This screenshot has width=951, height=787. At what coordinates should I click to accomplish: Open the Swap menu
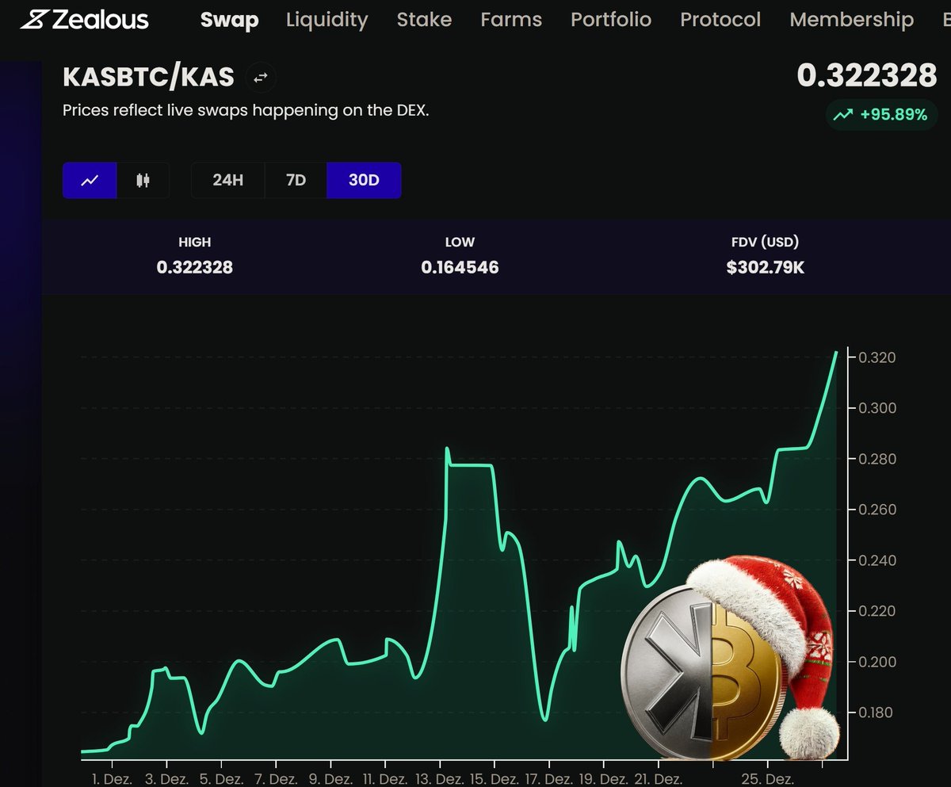pyautogui.click(x=229, y=20)
